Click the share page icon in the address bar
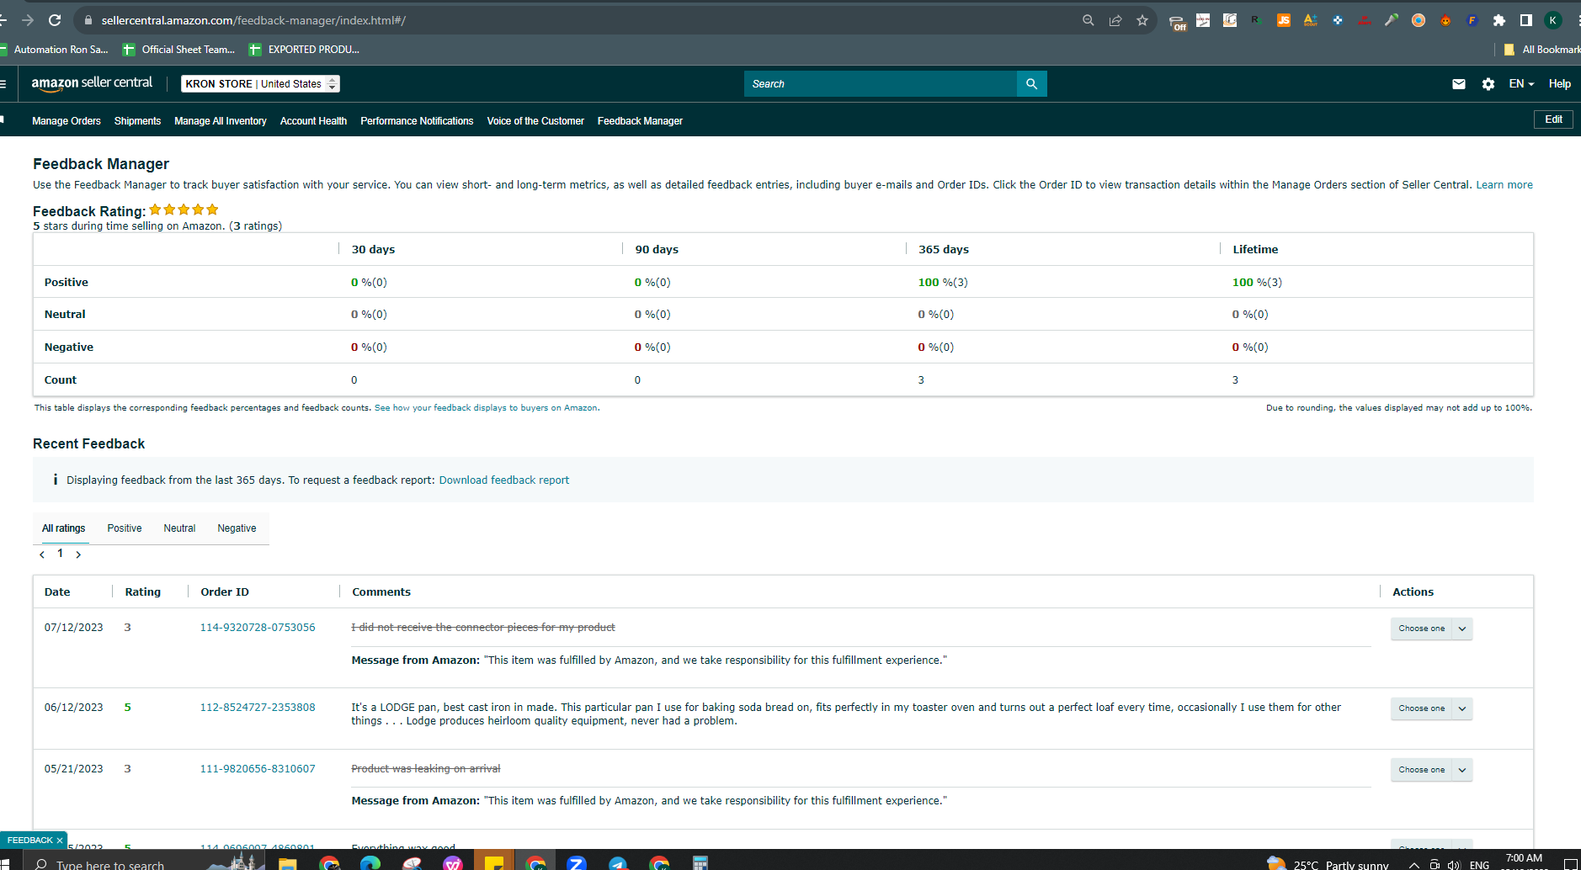1581x870 pixels. pyautogui.click(x=1115, y=20)
